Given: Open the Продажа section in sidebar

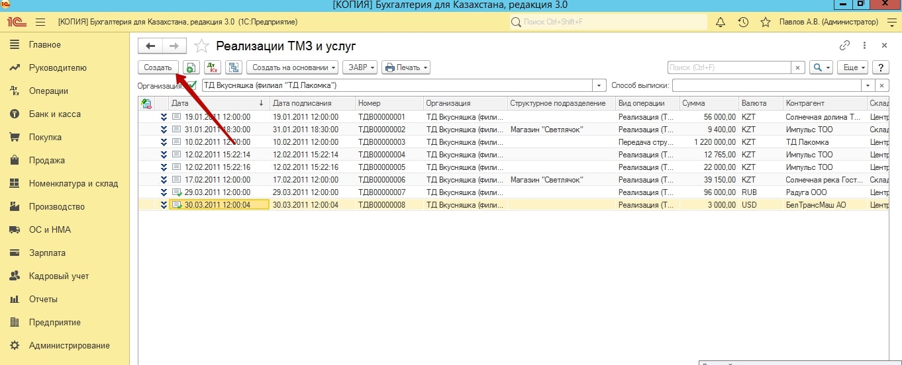Looking at the screenshot, I should 46,160.
